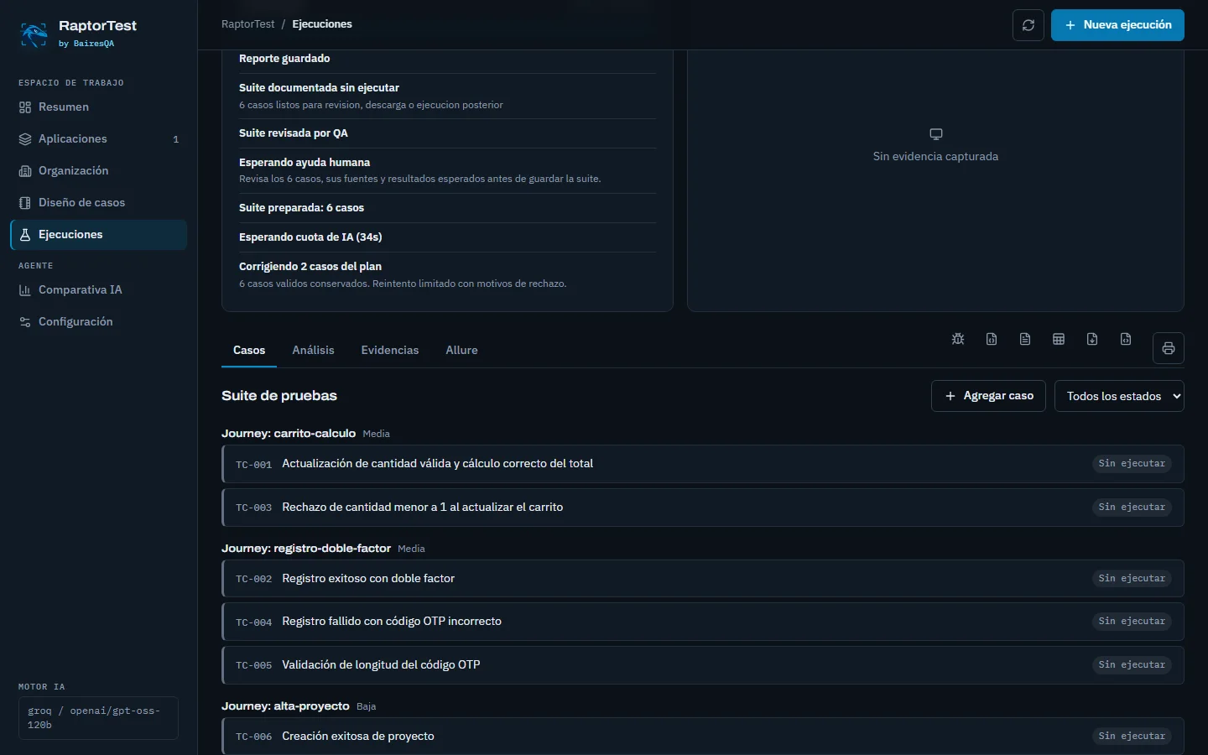Click the RaptorTest raptor logo
Viewport: 1208px width, 755px height.
click(x=34, y=34)
